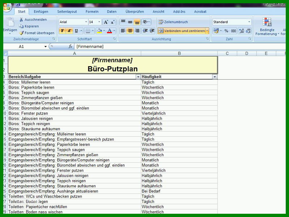Increase font size with the large A icon
The width and height of the screenshot is (289, 217).
pos(106,22)
